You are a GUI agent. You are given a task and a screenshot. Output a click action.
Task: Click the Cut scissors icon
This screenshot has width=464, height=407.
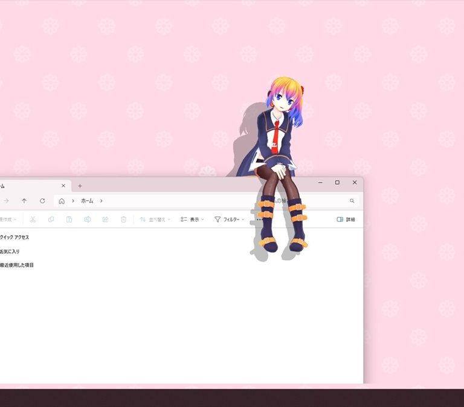33,219
